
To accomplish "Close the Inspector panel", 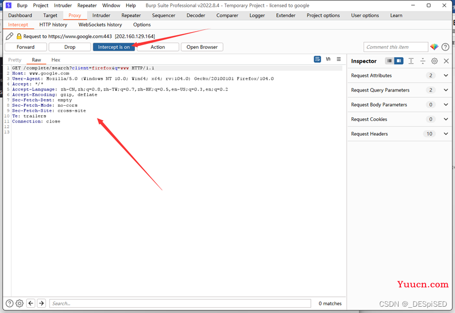I will 446,61.
